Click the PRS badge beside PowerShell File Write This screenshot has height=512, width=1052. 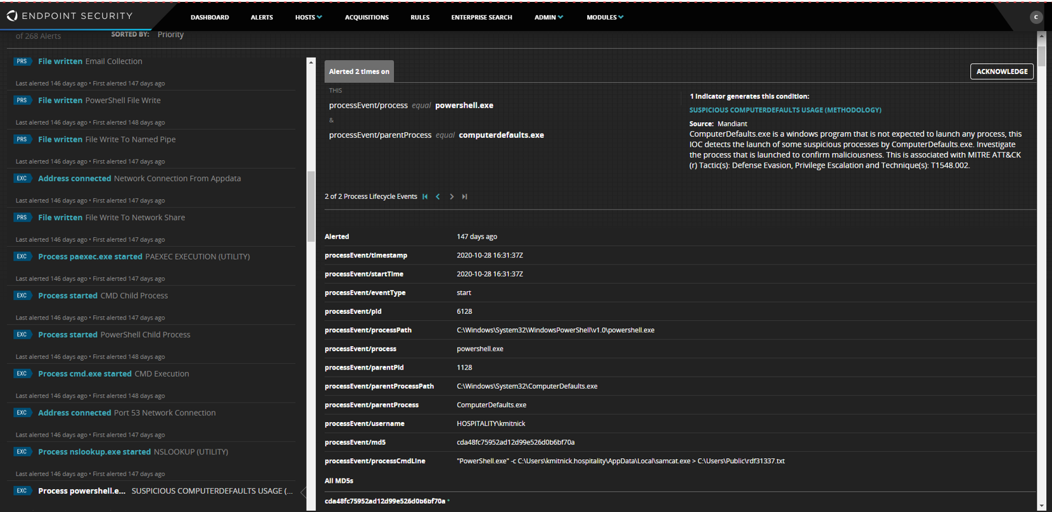(x=22, y=101)
